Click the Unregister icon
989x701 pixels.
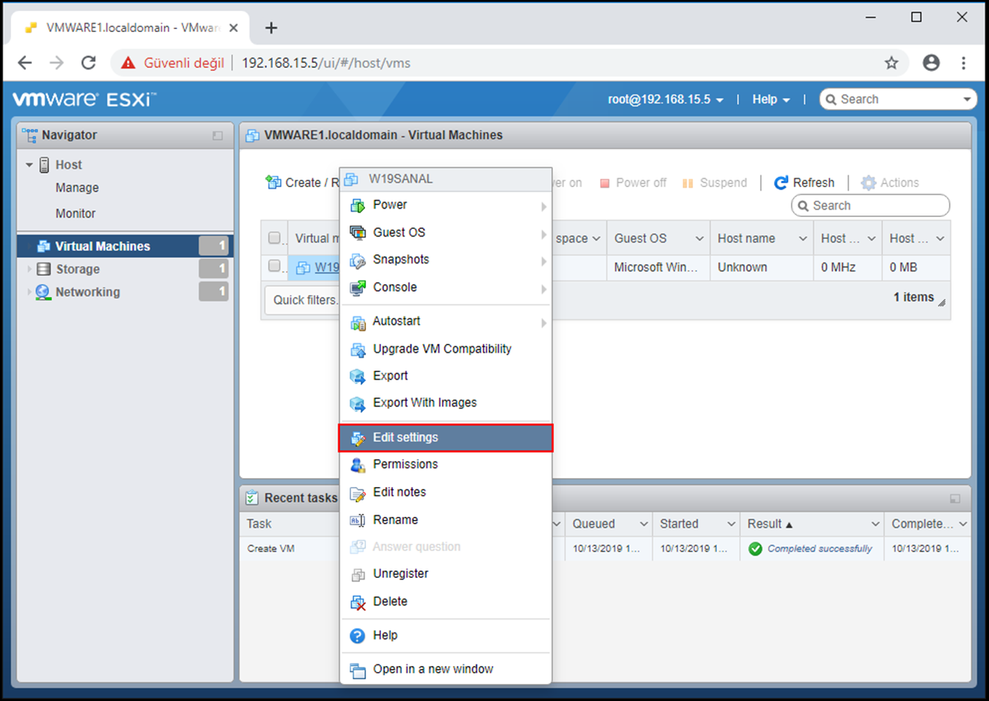(x=358, y=574)
